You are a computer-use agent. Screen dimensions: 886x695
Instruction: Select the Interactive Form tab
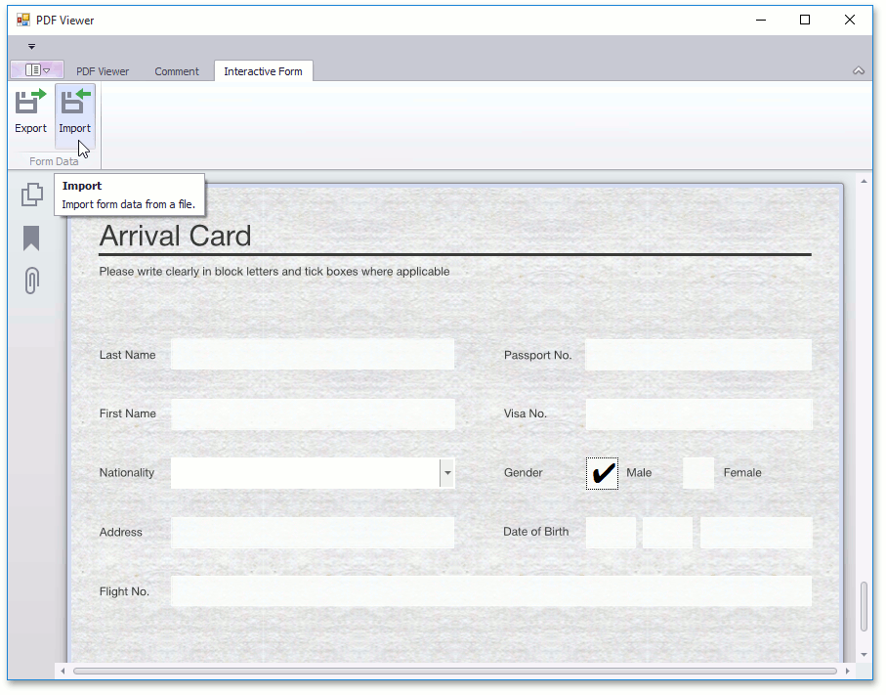point(263,71)
